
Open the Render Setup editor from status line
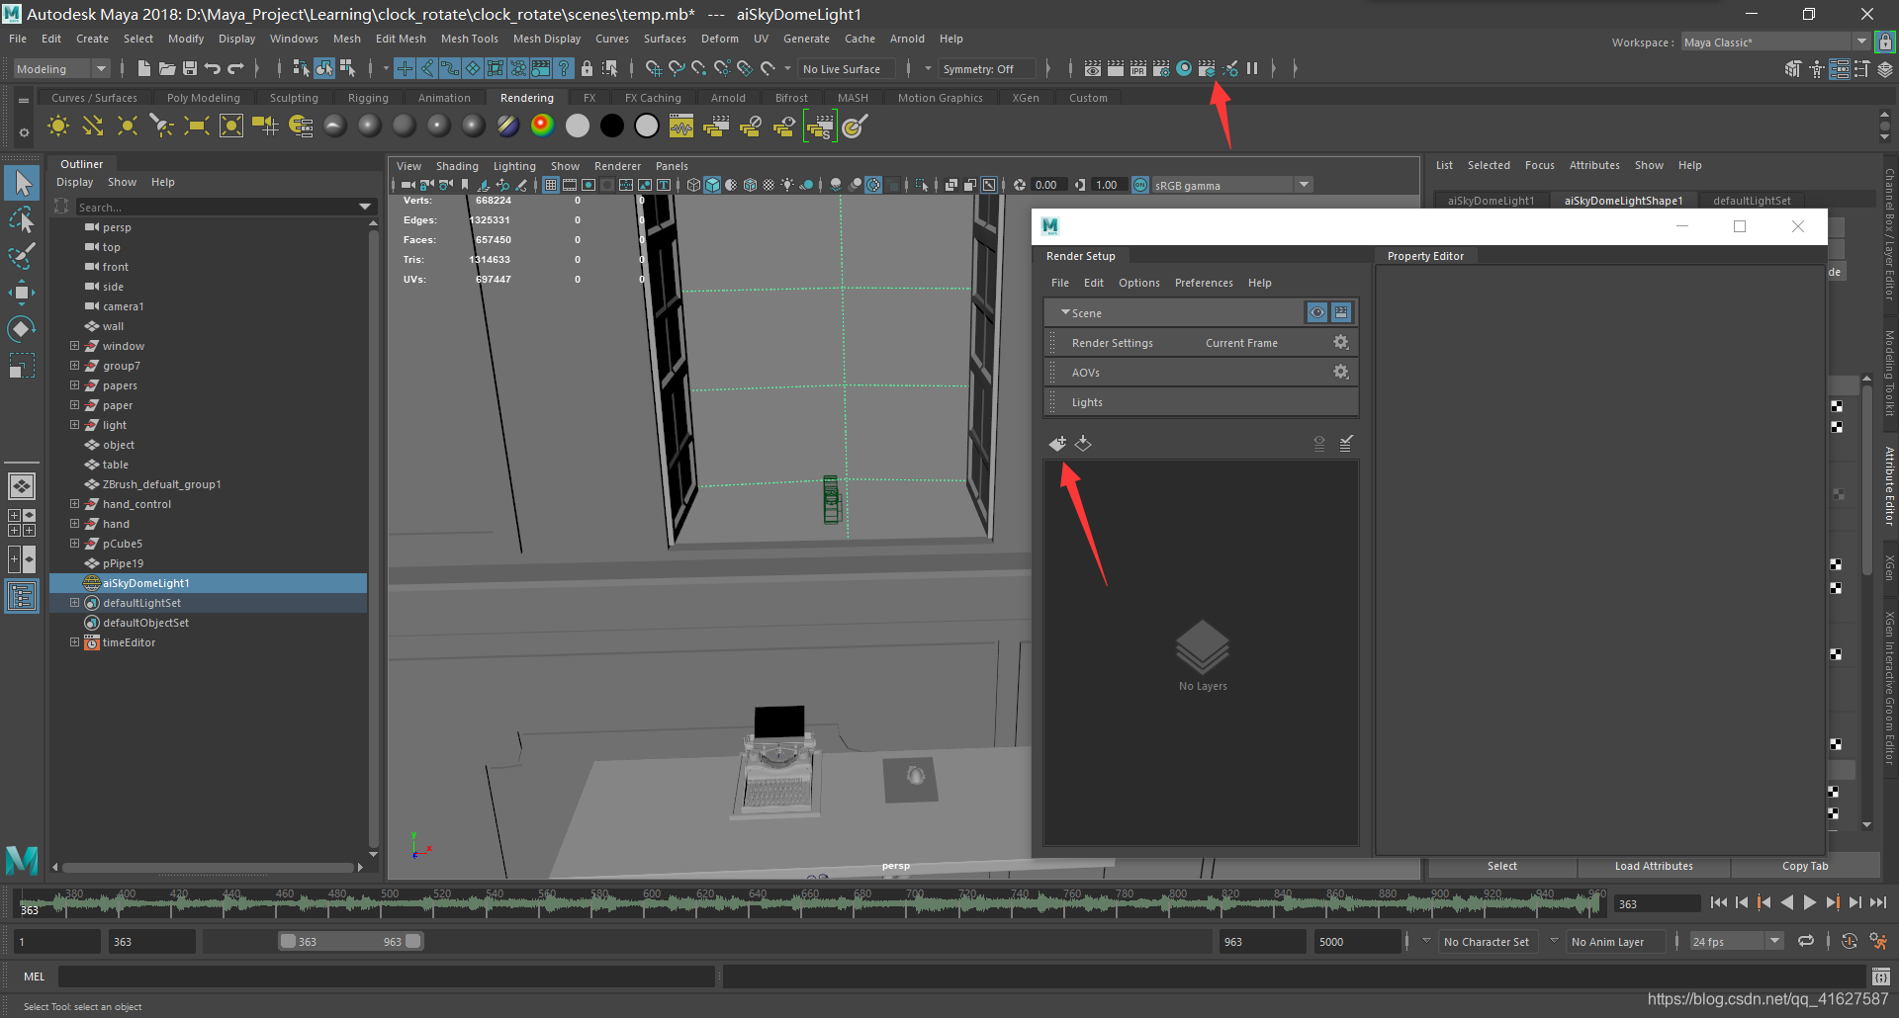click(1207, 68)
